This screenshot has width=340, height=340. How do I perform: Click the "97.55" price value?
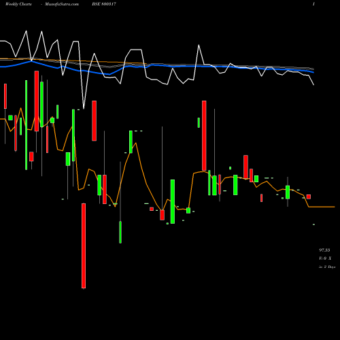(x=324, y=250)
